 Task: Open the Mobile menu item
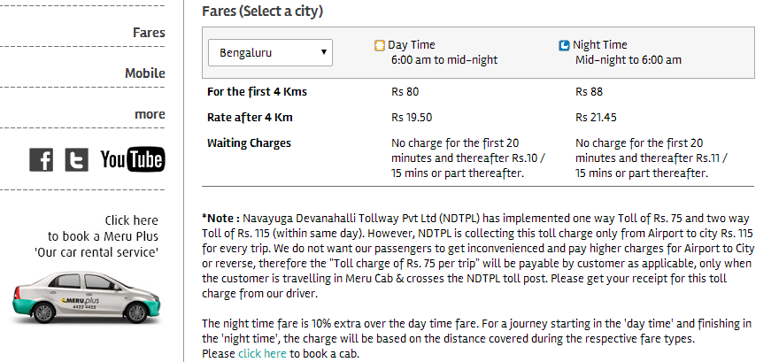pyautogui.click(x=145, y=73)
